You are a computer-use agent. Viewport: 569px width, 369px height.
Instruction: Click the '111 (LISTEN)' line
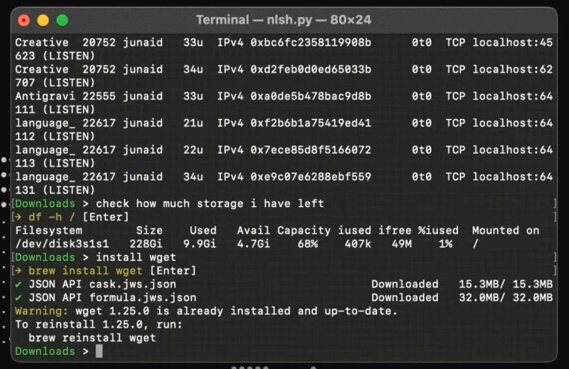(x=55, y=109)
